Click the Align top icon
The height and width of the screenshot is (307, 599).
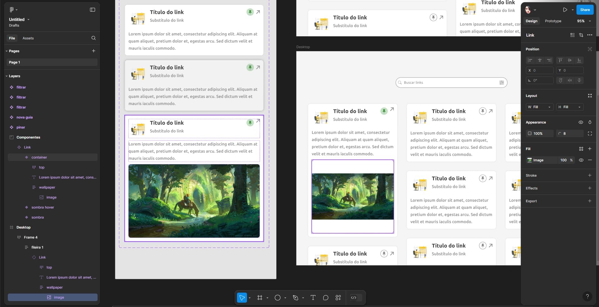point(560,60)
